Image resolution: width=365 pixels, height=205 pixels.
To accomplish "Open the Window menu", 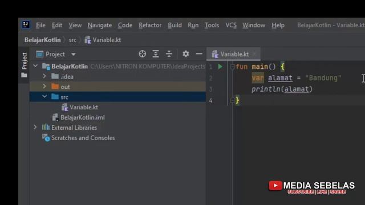I will 254,25.
